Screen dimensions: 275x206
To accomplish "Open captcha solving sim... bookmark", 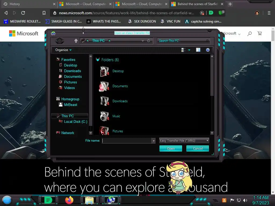I will click(204, 21).
